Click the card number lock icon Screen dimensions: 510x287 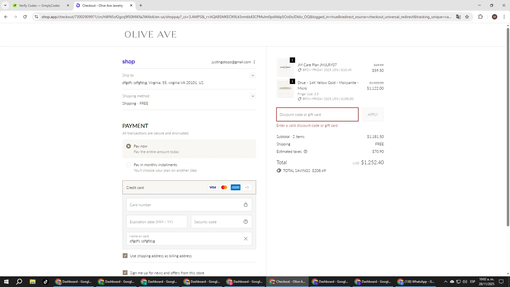pos(245,205)
